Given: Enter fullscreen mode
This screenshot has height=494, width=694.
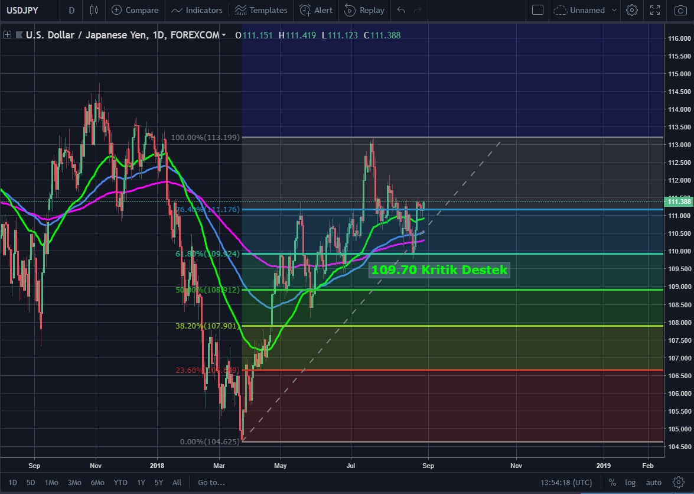Looking at the screenshot, I should [x=654, y=10].
